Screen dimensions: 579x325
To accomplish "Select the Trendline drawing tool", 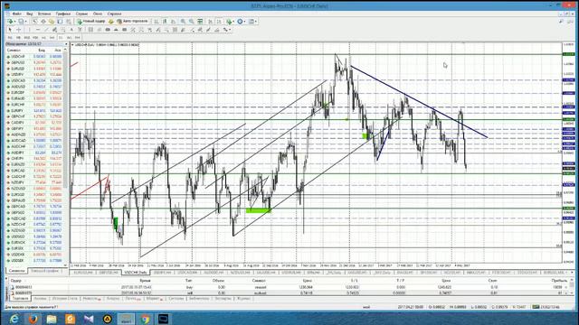I will point(46,30).
